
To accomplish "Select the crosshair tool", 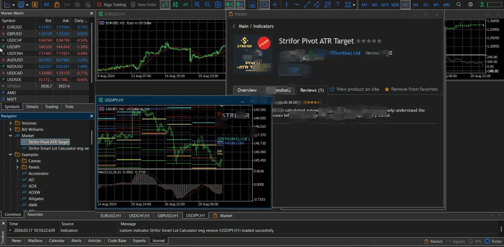I will 275,5.
